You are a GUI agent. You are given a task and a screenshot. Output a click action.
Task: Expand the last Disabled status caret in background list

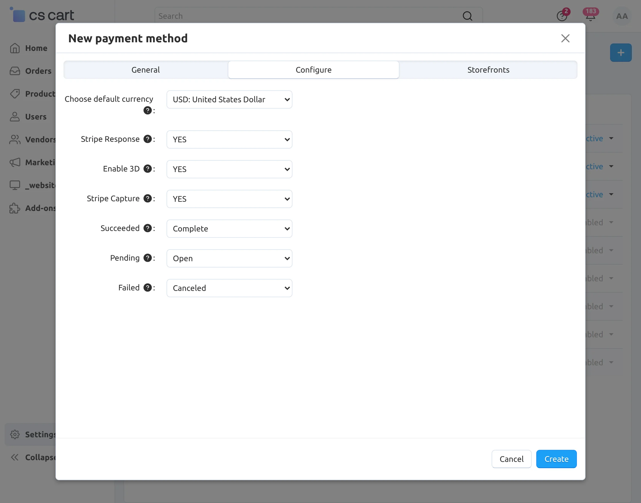point(611,362)
